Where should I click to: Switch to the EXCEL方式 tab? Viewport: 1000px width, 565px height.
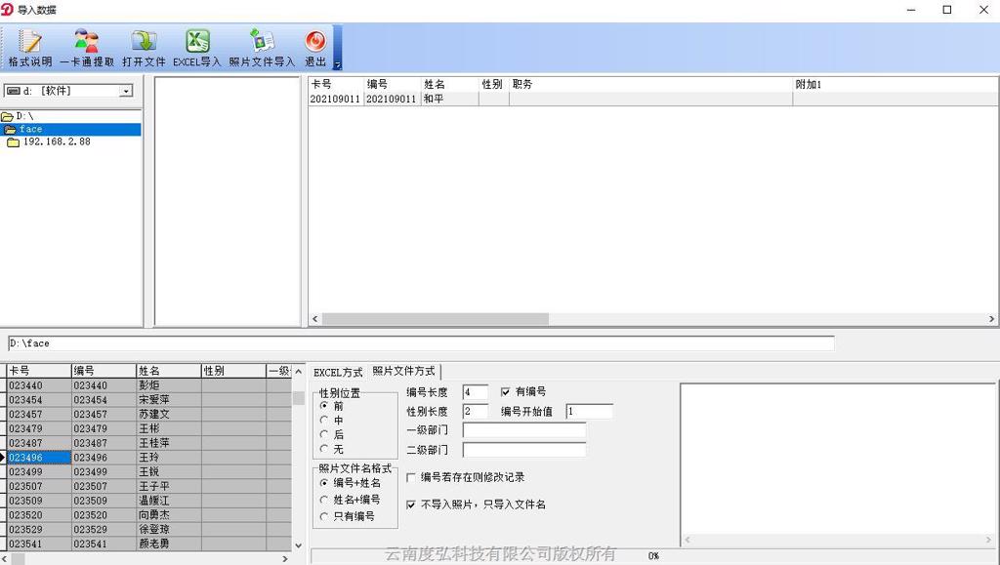[x=338, y=373]
